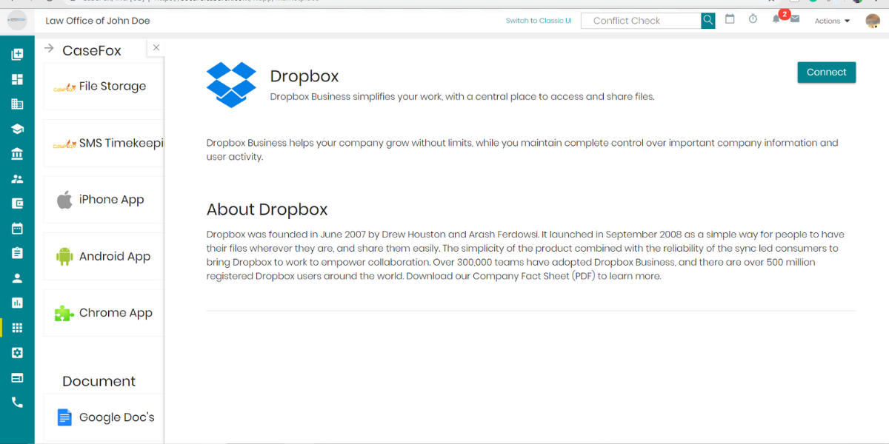Open the bar chart reports sidebar icon
The width and height of the screenshot is (889, 444).
click(17, 303)
